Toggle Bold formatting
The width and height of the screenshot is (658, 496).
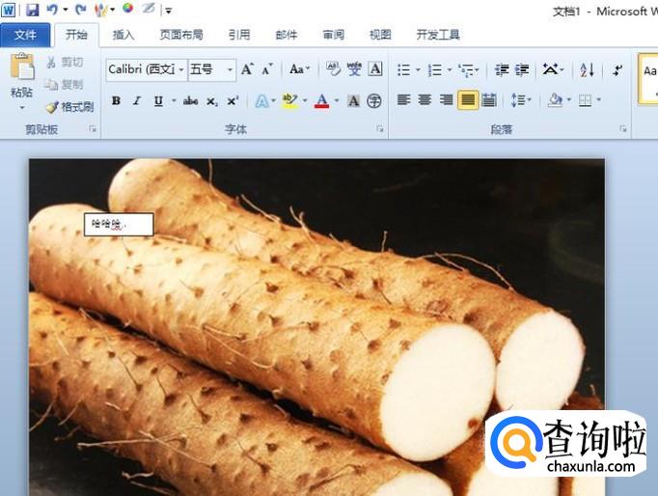pyautogui.click(x=116, y=100)
